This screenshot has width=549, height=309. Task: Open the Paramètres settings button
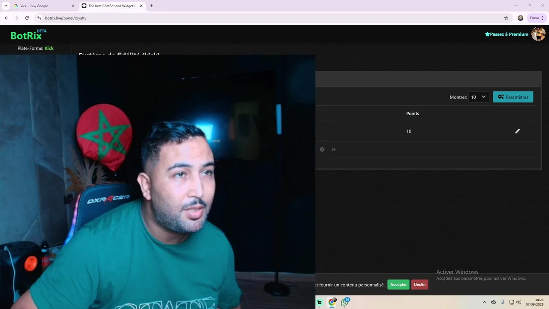pyautogui.click(x=513, y=97)
